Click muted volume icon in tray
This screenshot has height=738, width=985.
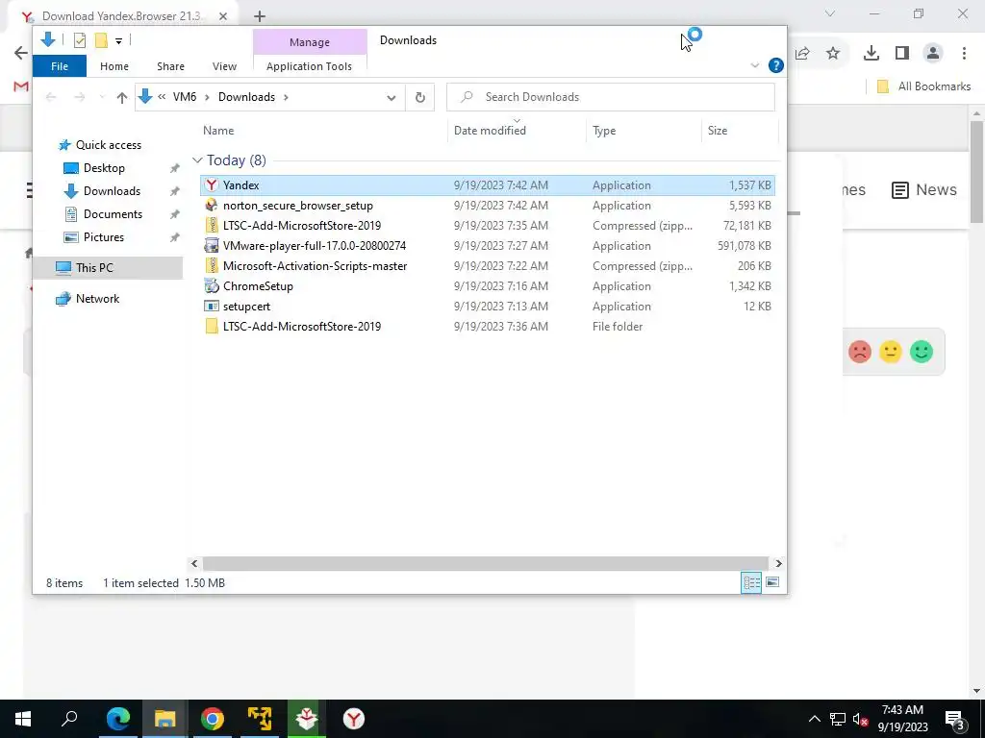[861, 719]
